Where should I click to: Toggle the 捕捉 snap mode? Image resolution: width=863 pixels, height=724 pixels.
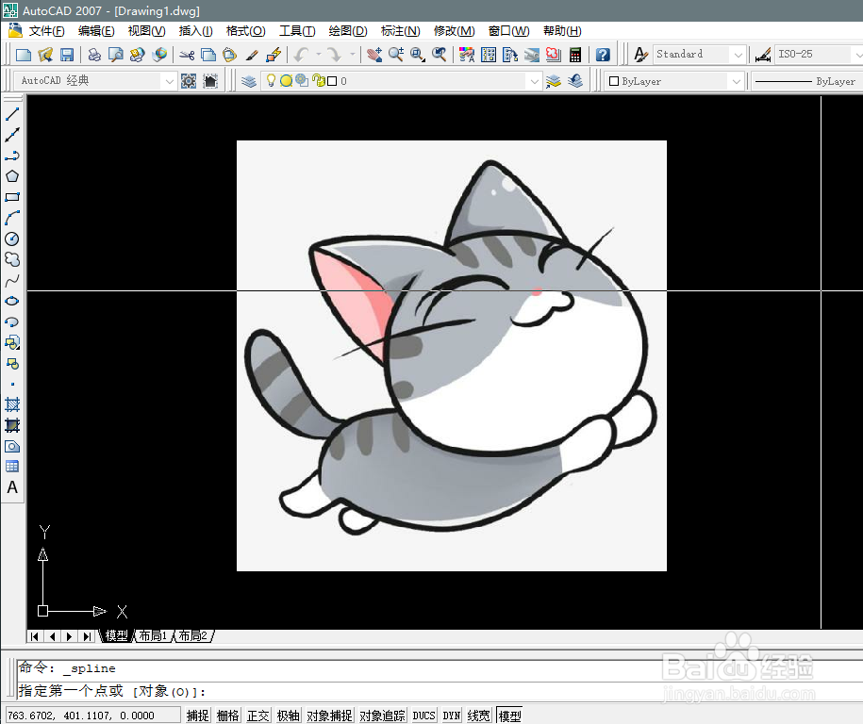point(197,716)
